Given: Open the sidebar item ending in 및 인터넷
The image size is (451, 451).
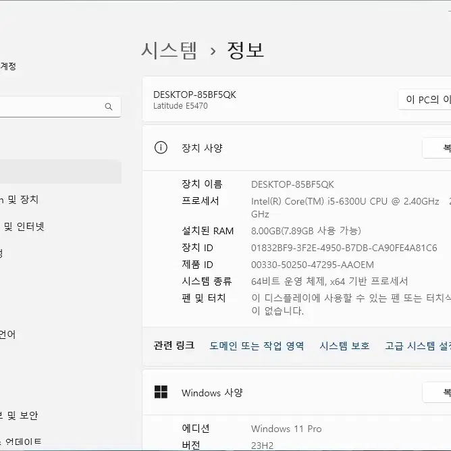Looking at the screenshot, I should pos(22,226).
